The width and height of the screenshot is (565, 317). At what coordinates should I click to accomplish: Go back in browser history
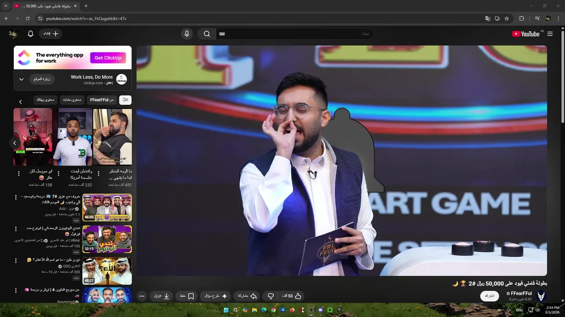[6, 18]
